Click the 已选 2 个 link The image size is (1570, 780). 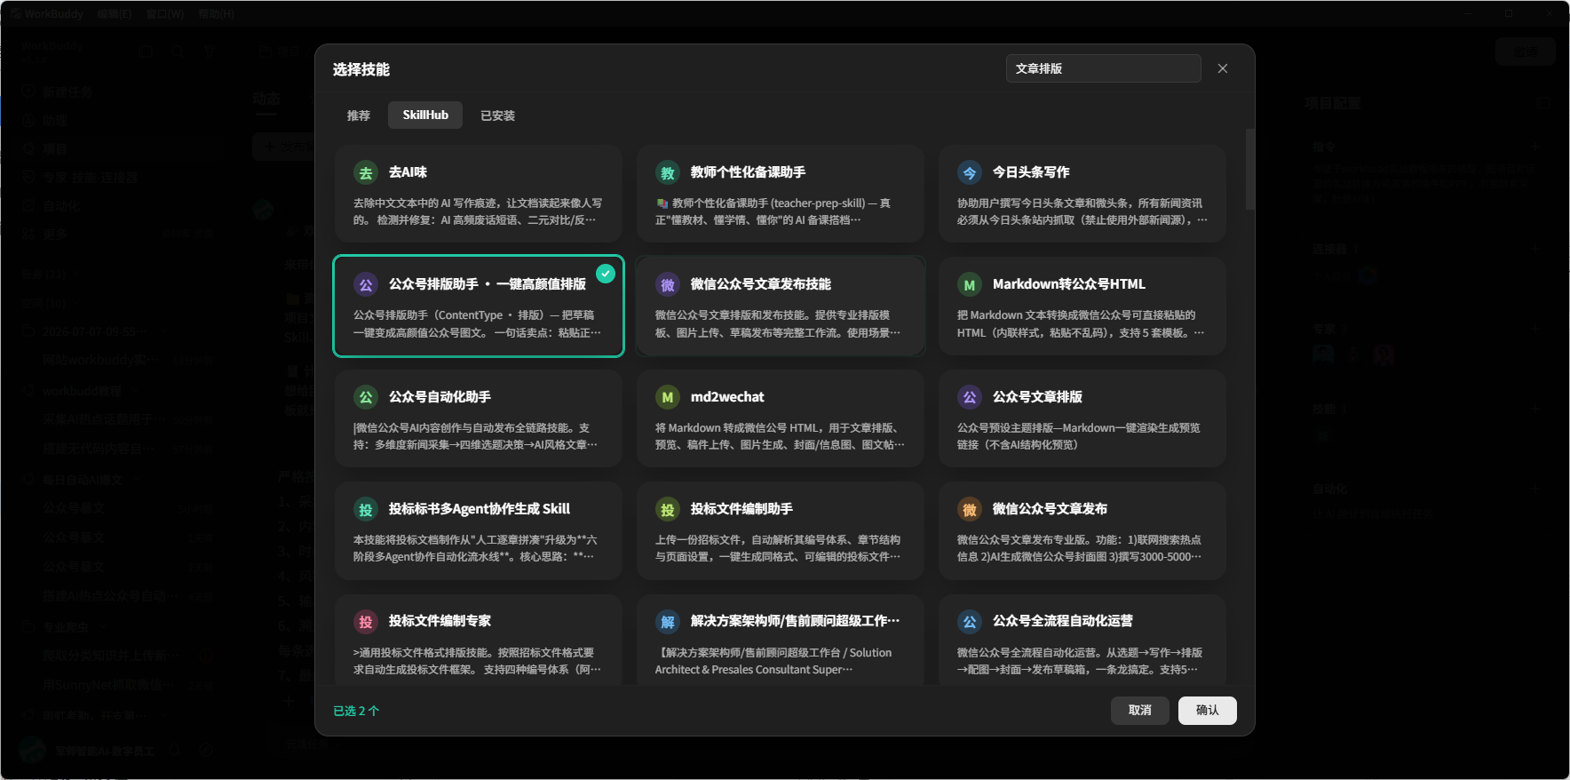pyautogui.click(x=356, y=711)
